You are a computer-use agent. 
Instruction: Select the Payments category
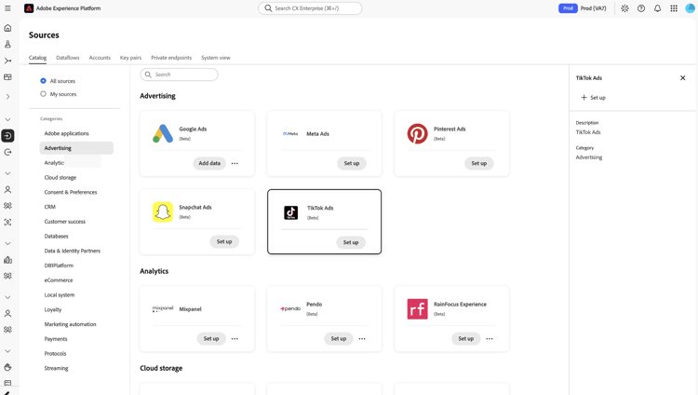click(56, 339)
